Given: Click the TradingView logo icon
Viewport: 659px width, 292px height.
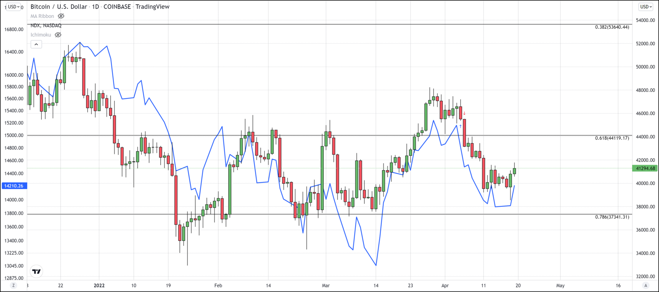Looking at the screenshot, I should [37, 271].
